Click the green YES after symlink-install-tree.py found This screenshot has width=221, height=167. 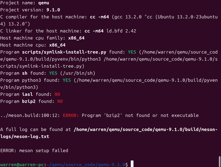132,52
